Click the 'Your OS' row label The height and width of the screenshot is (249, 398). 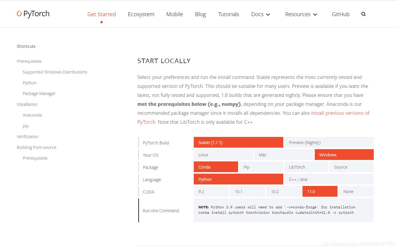click(151, 155)
